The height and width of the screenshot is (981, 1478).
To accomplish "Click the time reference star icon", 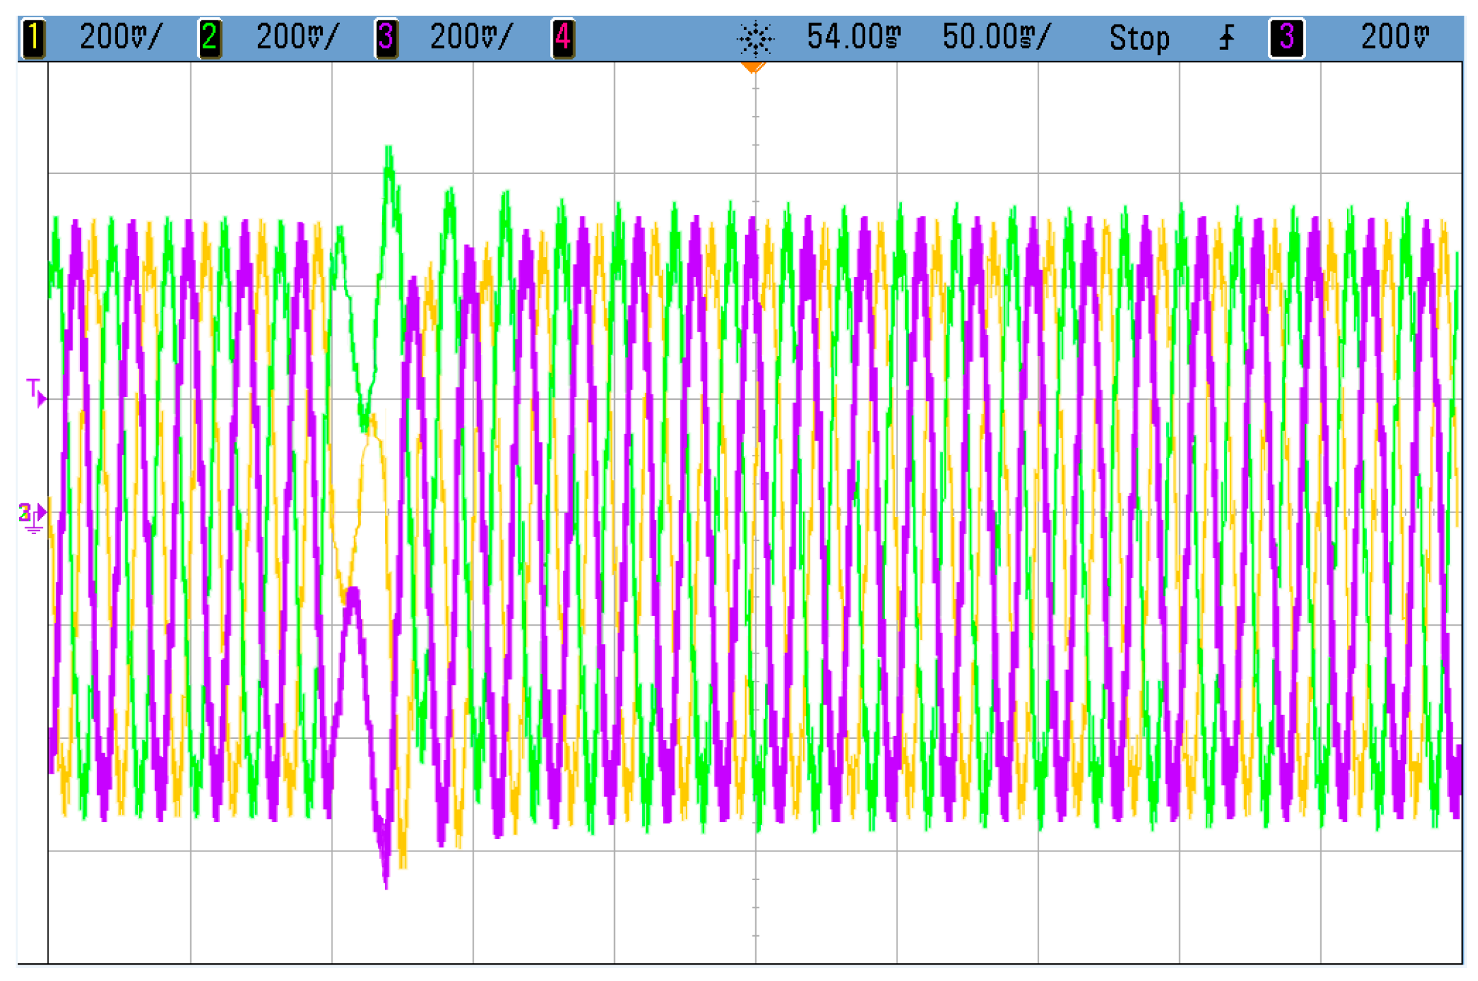I will 755,38.
